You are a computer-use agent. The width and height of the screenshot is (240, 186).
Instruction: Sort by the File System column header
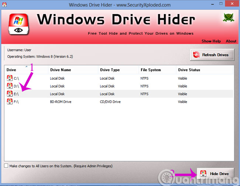coord(157,70)
